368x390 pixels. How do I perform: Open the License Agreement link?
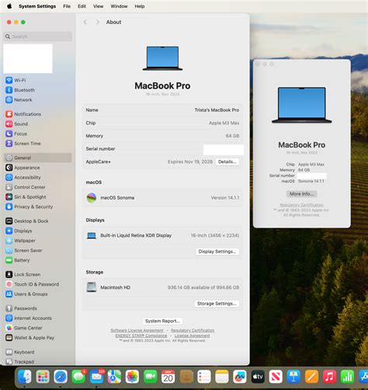(192, 336)
